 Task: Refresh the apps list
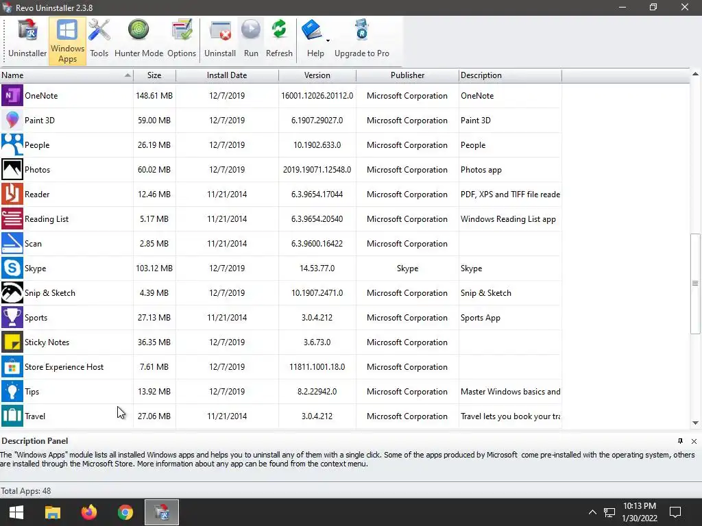tap(279, 40)
